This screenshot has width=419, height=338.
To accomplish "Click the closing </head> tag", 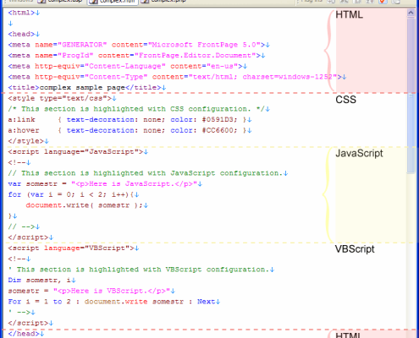I will [24, 334].
